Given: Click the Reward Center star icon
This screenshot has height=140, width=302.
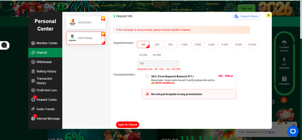Looking at the screenshot, I should 33,100.
